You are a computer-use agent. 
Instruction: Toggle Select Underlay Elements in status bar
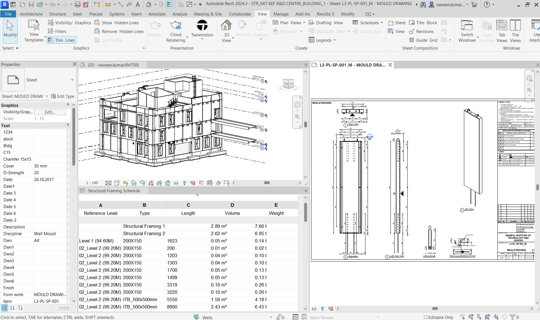pyautogui.click(x=471, y=317)
